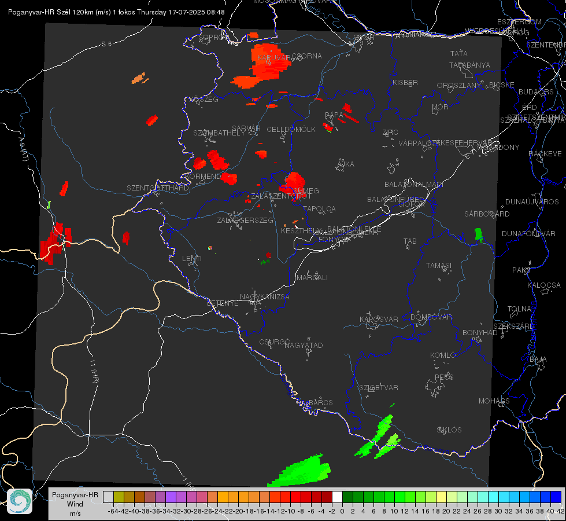
Task: Click the ZALAEGERSZEG city label
Action: [245, 220]
